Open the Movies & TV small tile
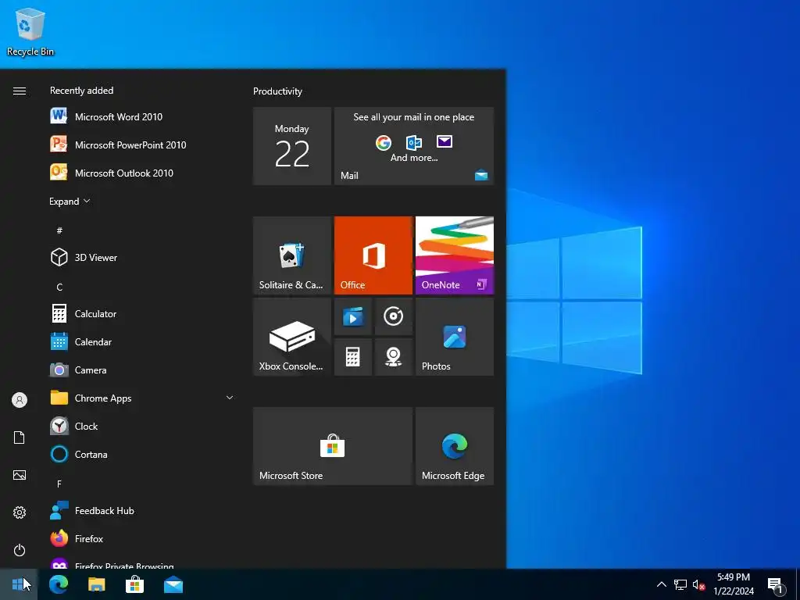The height and width of the screenshot is (600, 800). 353,316
